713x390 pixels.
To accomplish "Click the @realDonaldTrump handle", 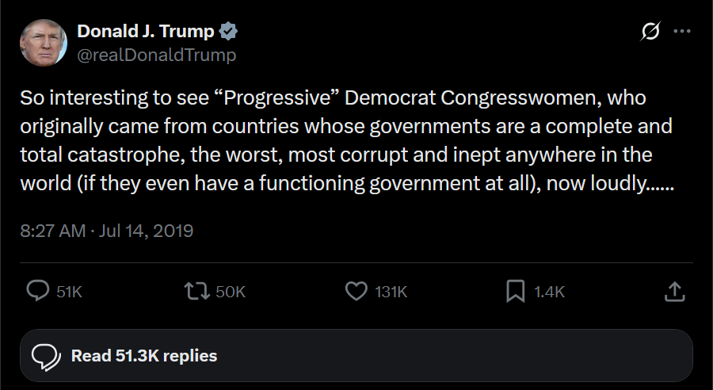I will (157, 55).
